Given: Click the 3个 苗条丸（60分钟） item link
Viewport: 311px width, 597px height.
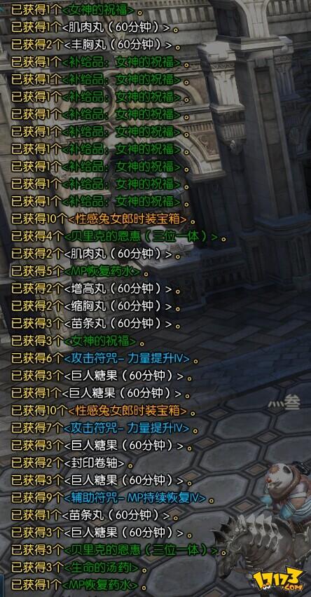Looking at the screenshot, I should coord(118,324).
